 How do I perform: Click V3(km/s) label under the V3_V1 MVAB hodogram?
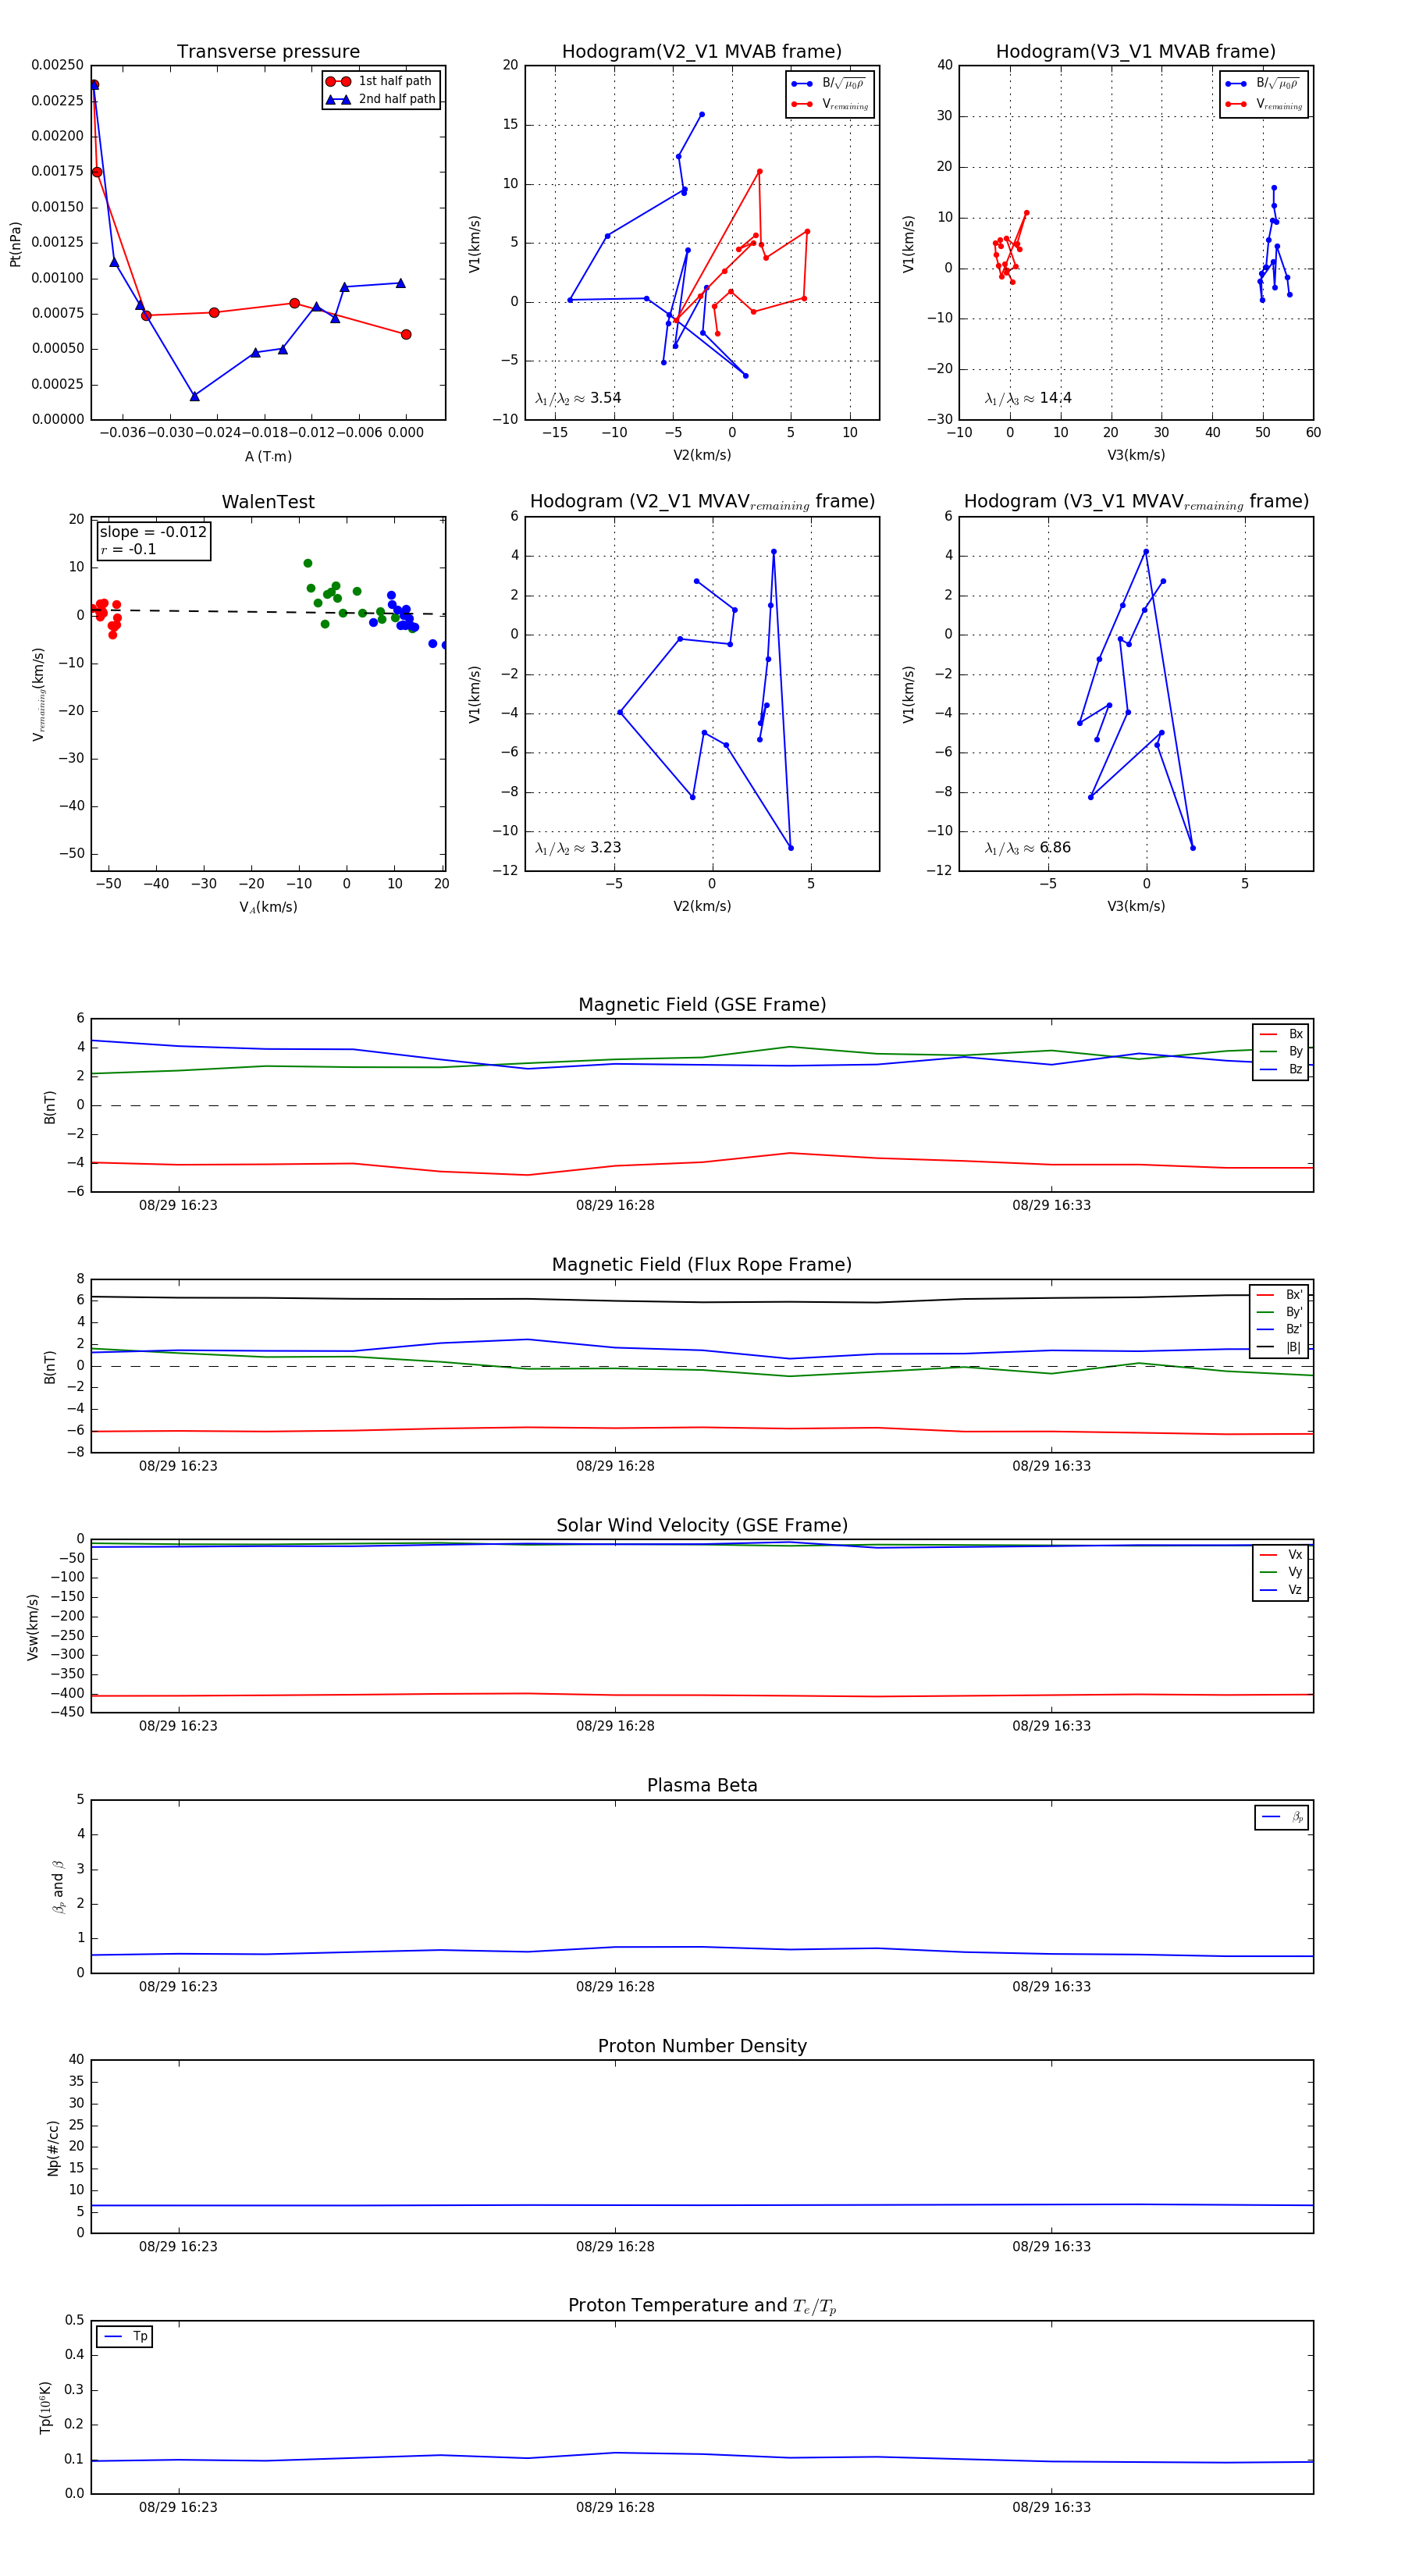(x=1136, y=455)
